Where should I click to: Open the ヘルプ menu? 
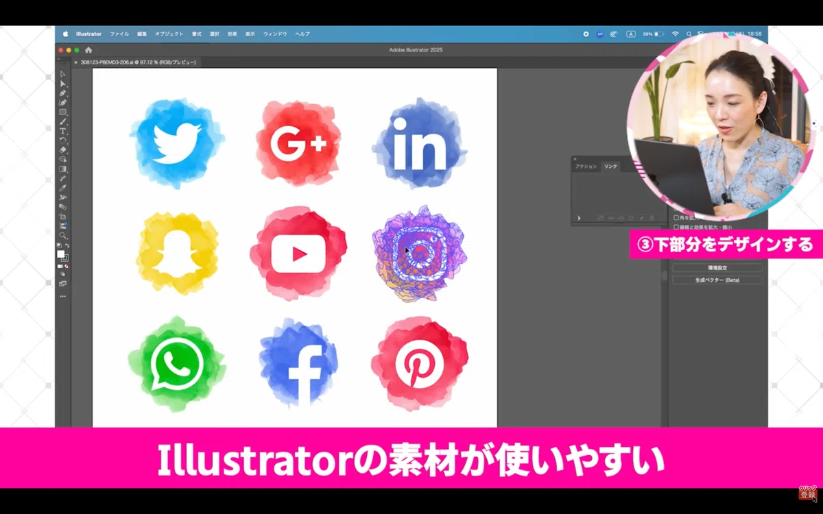click(x=302, y=34)
